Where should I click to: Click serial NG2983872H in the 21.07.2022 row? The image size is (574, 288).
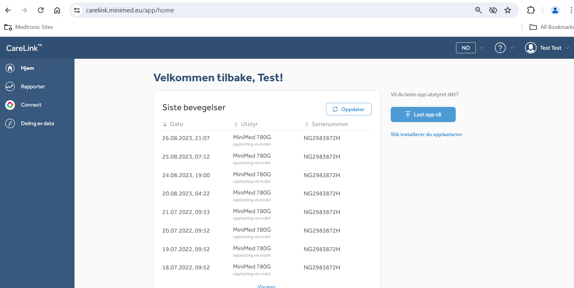[x=322, y=212]
